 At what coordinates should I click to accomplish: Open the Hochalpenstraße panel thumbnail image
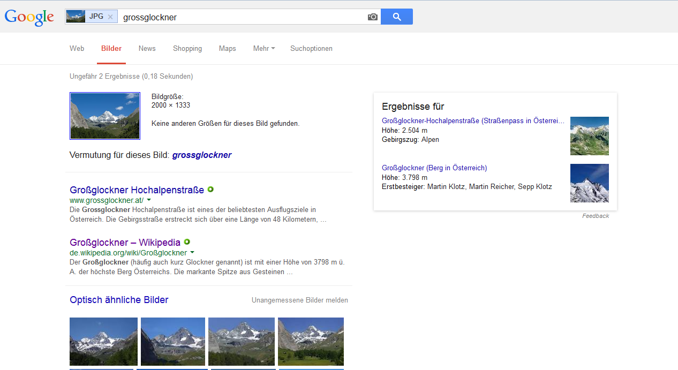[x=590, y=136]
